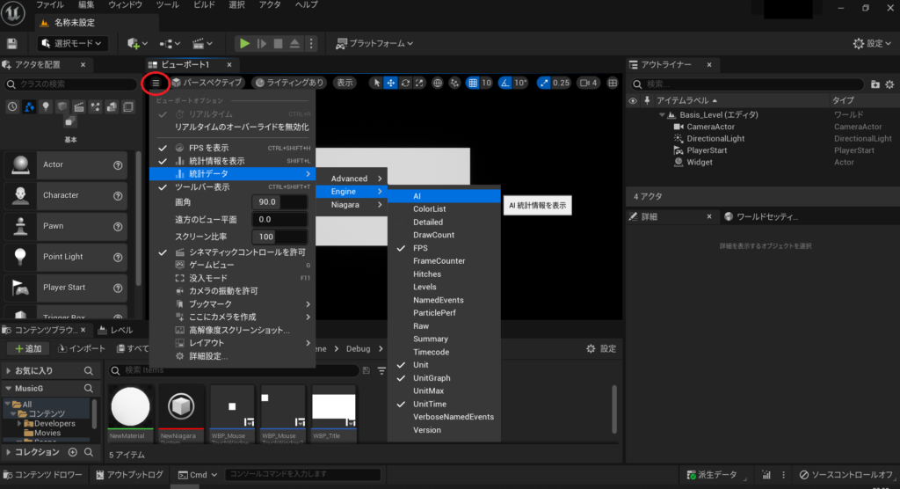Open the 選択モード dropdown
This screenshot has width=900, height=489.
(72, 43)
